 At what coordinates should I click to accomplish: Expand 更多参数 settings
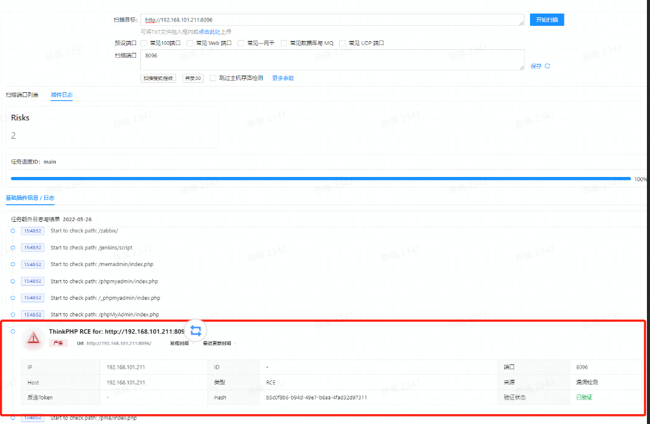click(283, 78)
